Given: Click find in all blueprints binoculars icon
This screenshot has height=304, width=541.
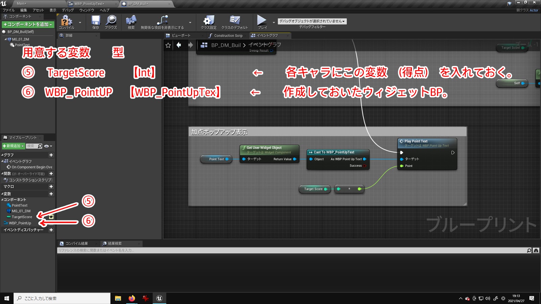Looking at the screenshot, I should point(536,250).
